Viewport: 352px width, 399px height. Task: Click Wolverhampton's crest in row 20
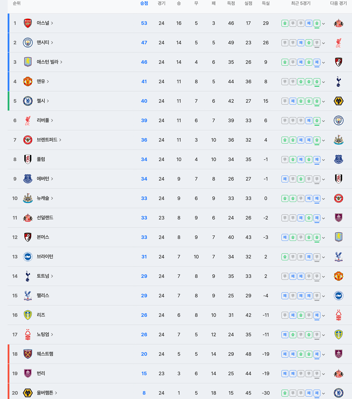tap(28, 393)
